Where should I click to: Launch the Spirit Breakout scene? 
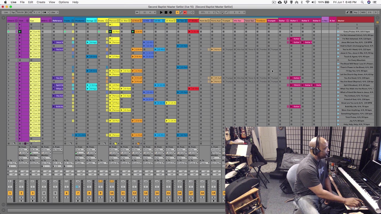(338, 85)
